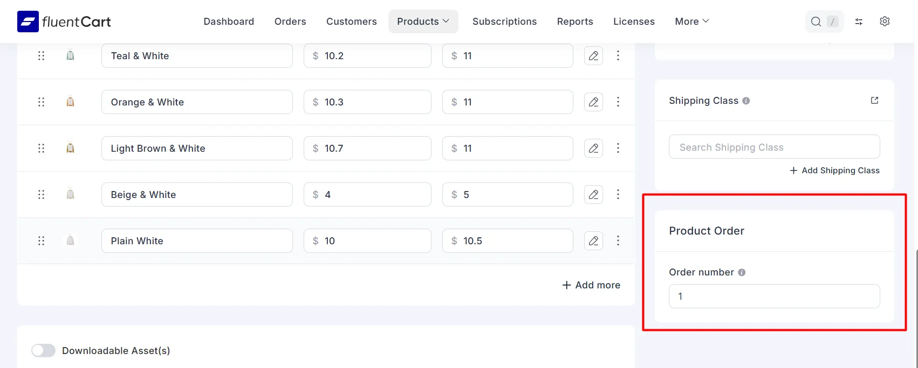Open more options for Light Brown & White

(x=618, y=148)
